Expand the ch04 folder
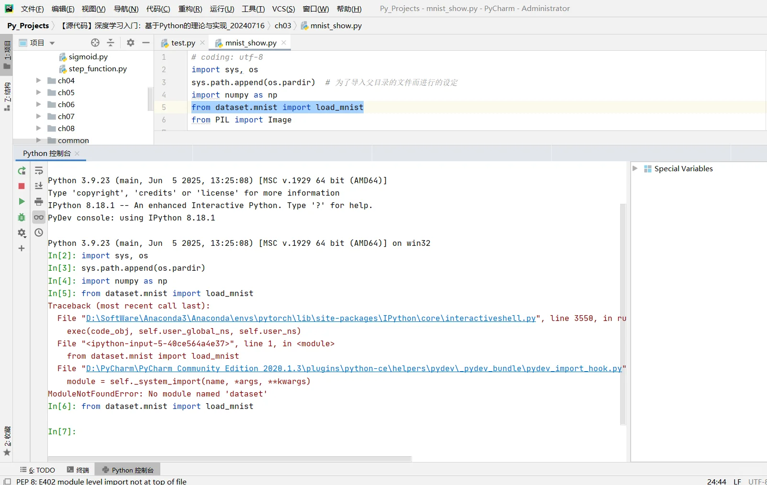 tap(39, 80)
